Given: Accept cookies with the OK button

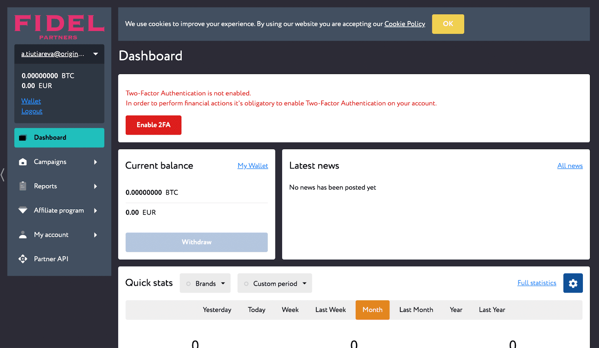Looking at the screenshot, I should 448,24.
